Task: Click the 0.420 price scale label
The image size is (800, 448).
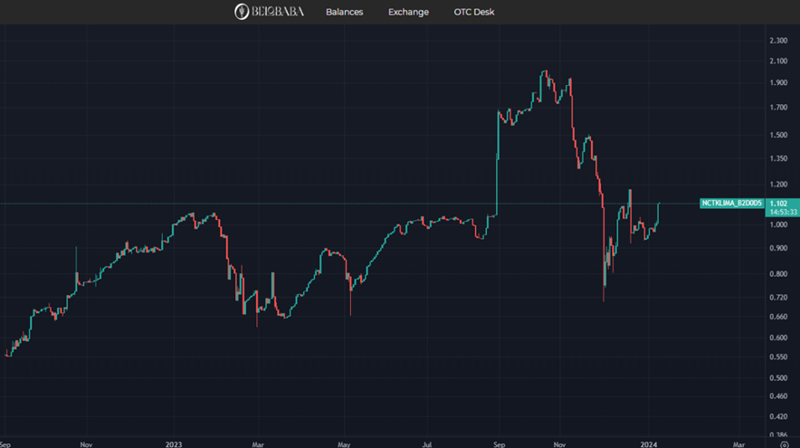Action: click(x=777, y=417)
